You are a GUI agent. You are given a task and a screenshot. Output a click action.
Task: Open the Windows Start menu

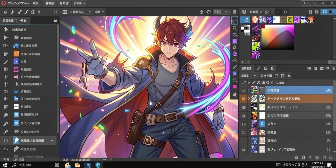(x=5, y=165)
